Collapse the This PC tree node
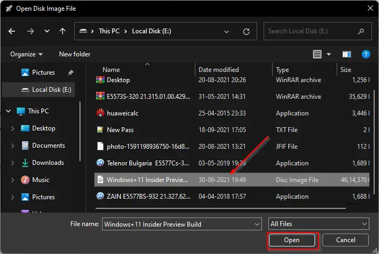Image resolution: width=379 pixels, height=254 pixels. pos(9,111)
